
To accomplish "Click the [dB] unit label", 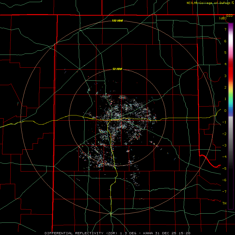I will pyautogui.click(x=223, y=18).
